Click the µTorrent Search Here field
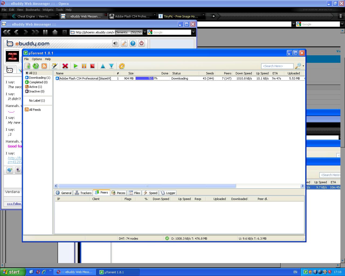 [277, 66]
